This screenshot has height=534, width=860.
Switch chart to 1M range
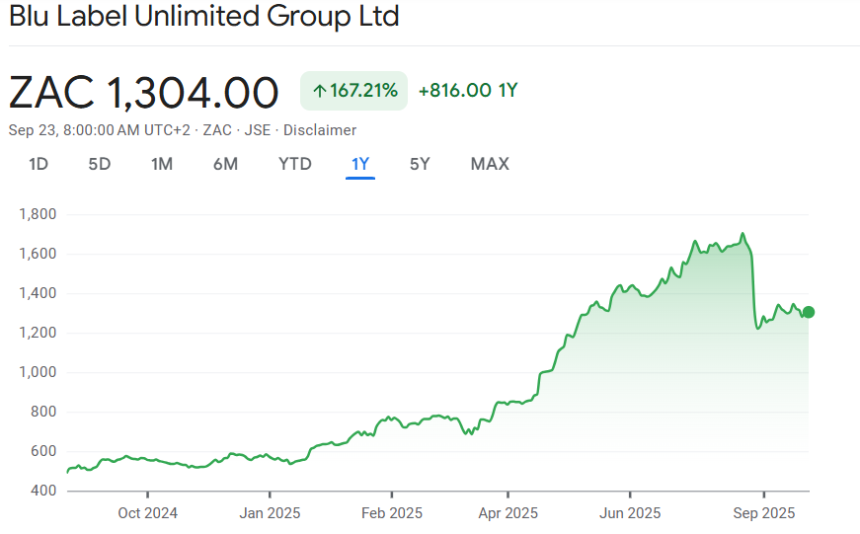click(x=162, y=164)
